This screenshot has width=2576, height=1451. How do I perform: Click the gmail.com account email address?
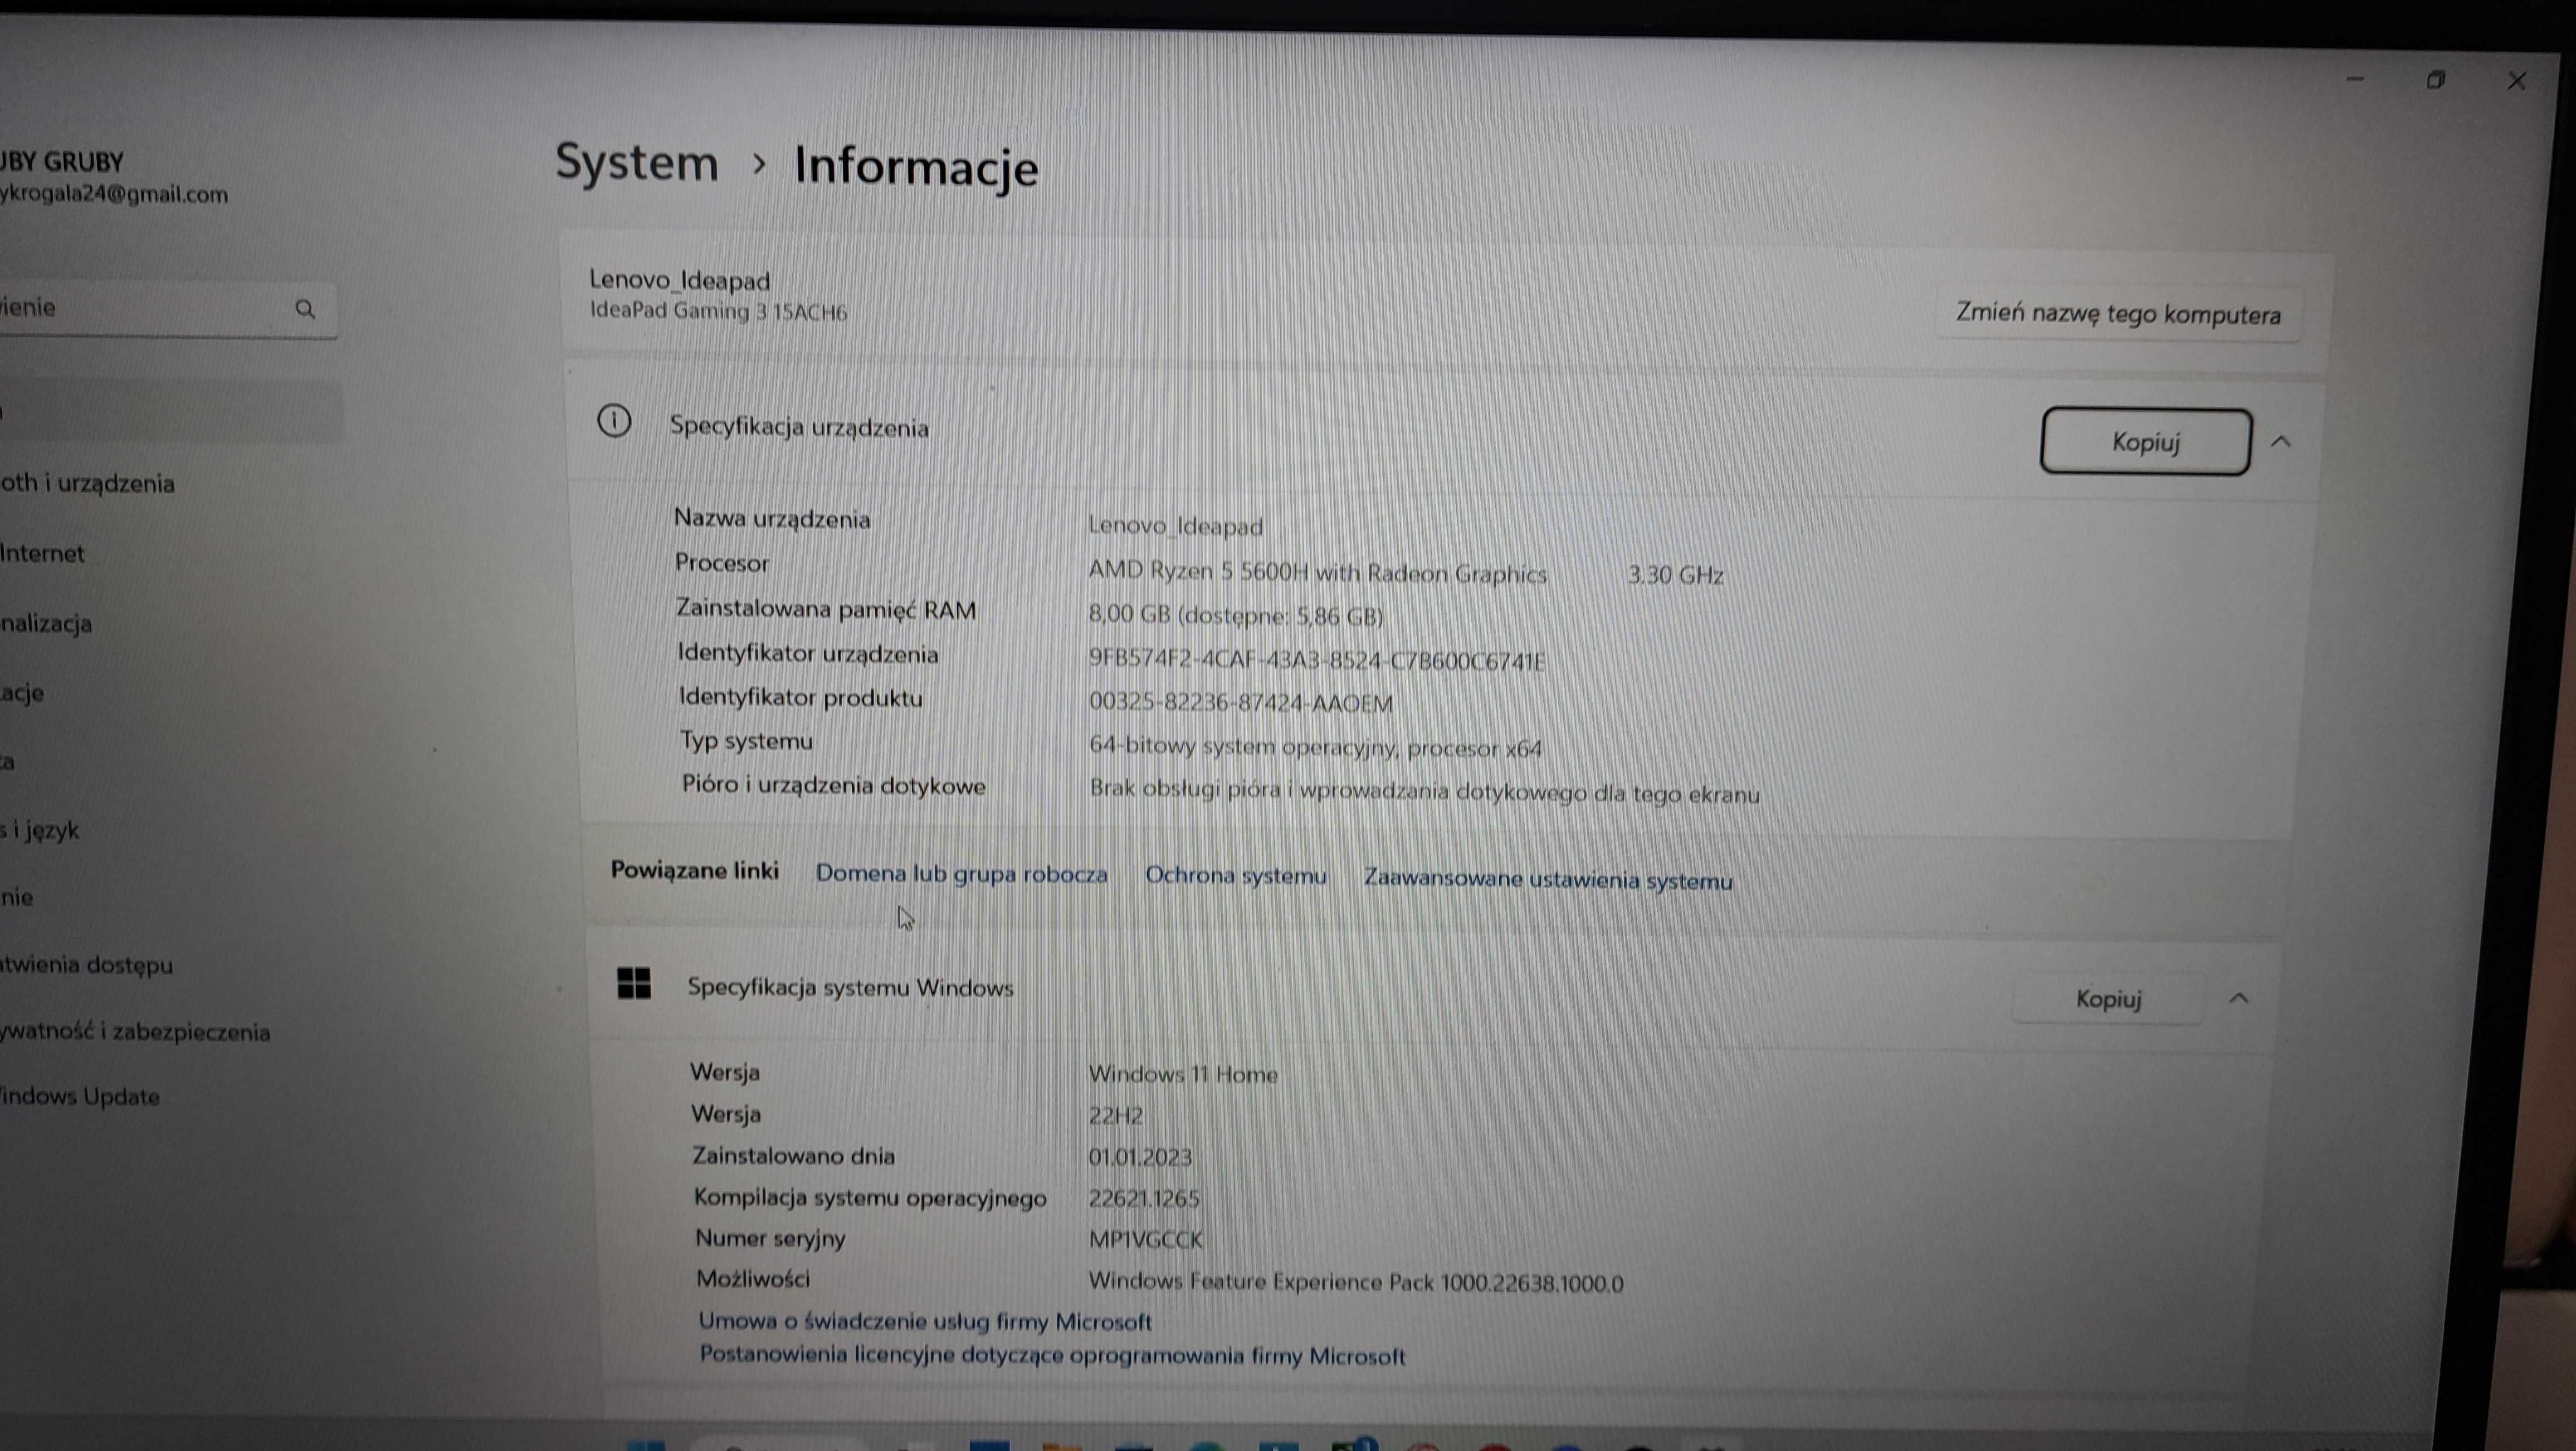pyautogui.click(x=114, y=194)
